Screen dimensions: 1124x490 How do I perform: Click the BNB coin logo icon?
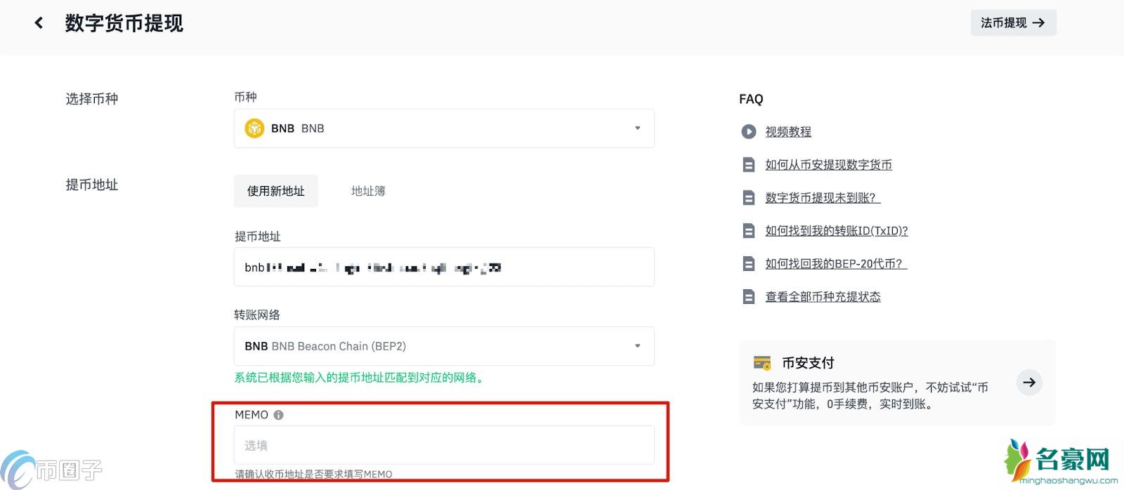pyautogui.click(x=254, y=128)
